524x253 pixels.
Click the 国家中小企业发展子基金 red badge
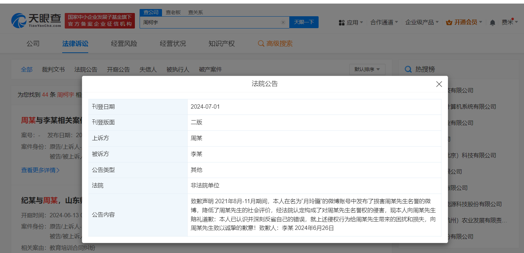pos(99,20)
